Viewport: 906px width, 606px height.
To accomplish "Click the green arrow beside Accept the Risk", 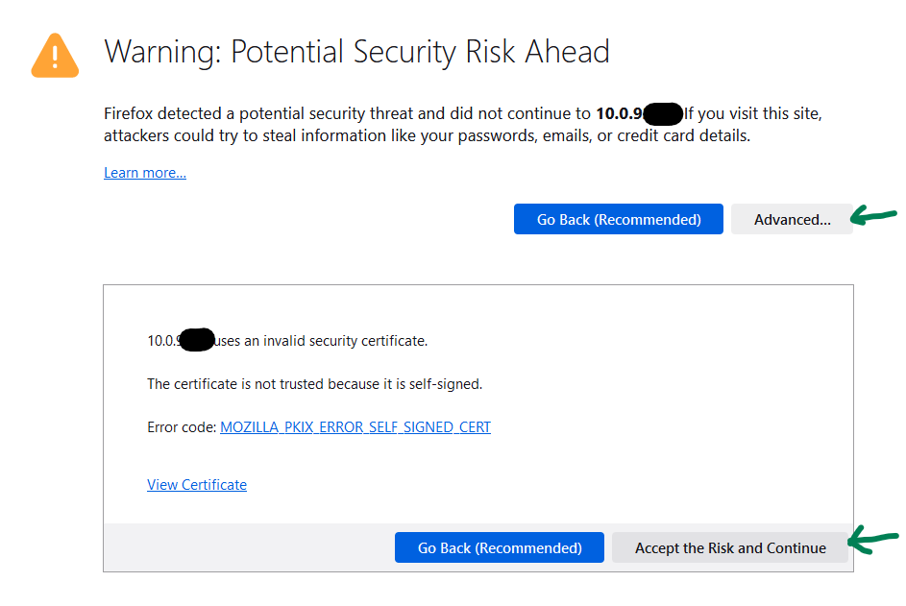I will pos(873,540).
